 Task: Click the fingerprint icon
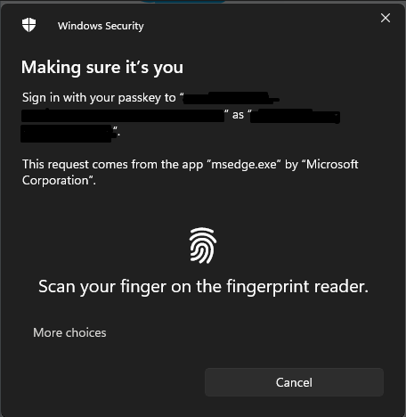click(x=203, y=245)
